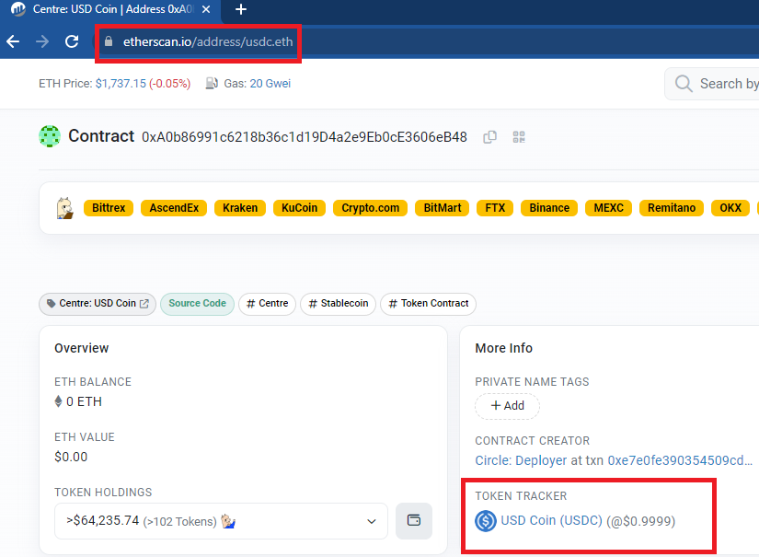This screenshot has width=759, height=557.
Task: Click the sponsor mascot icon beside Bittrex
Action: (x=64, y=208)
